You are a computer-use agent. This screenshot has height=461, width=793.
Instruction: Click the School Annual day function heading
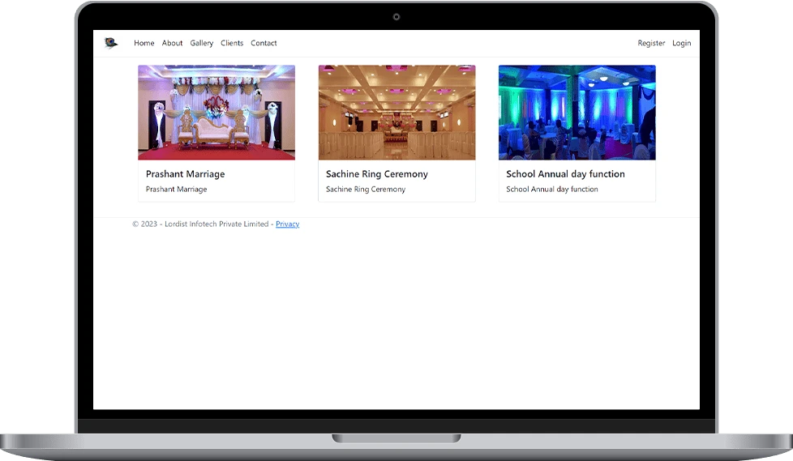(x=565, y=174)
